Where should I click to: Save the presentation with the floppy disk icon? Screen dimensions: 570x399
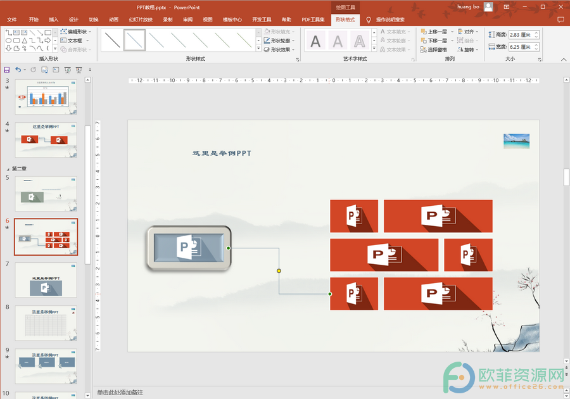click(6, 70)
